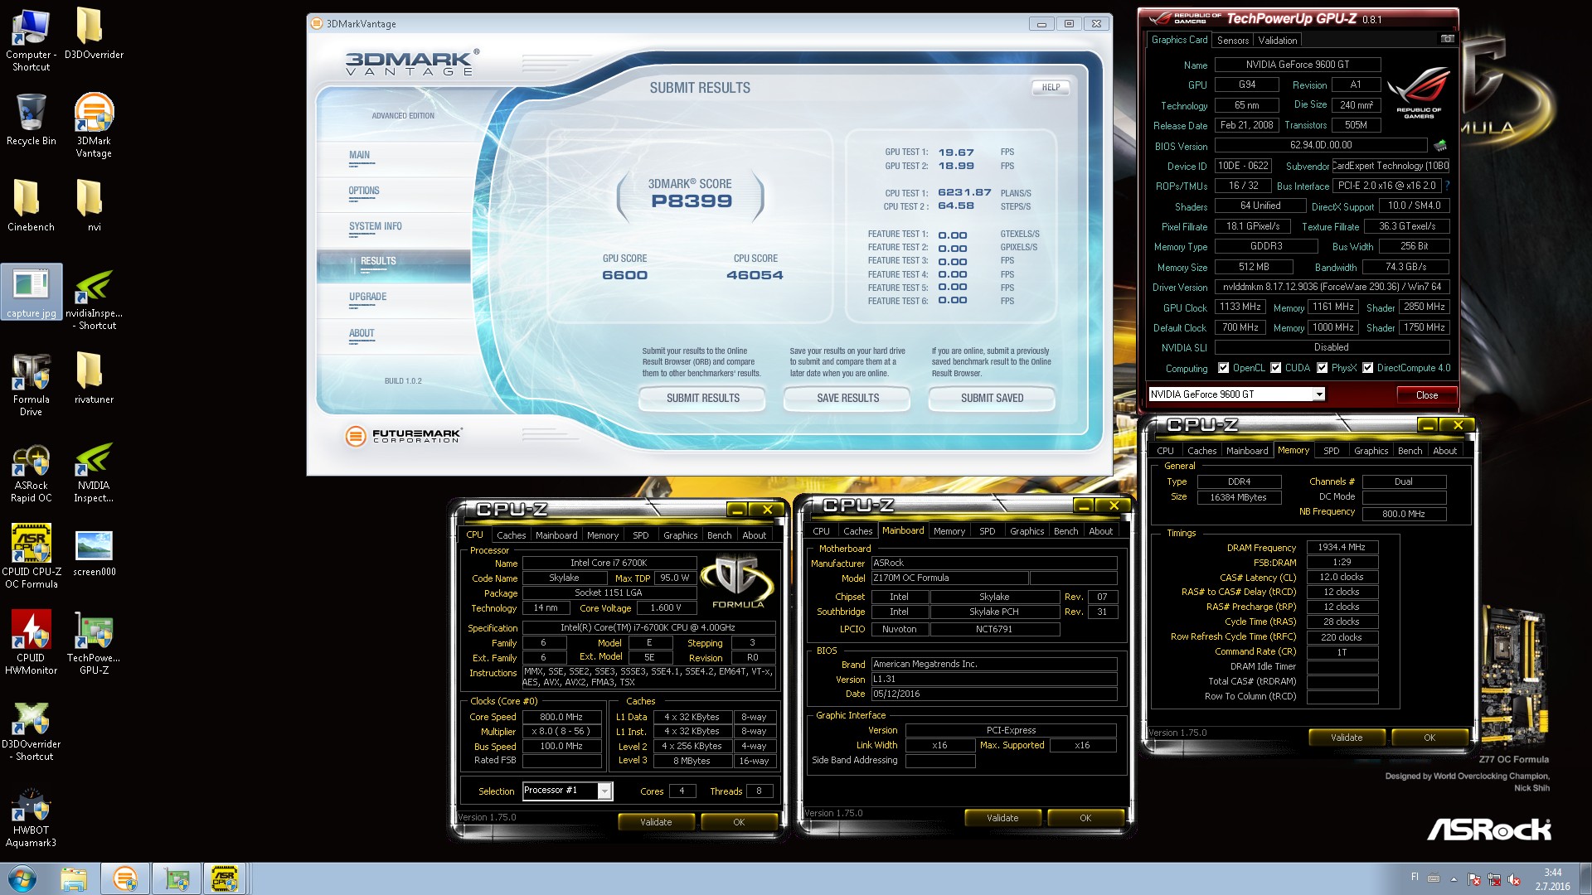The image size is (1592, 895).
Task: Click the Show desktop strip at the taskbar edge
Action: tap(1585, 878)
